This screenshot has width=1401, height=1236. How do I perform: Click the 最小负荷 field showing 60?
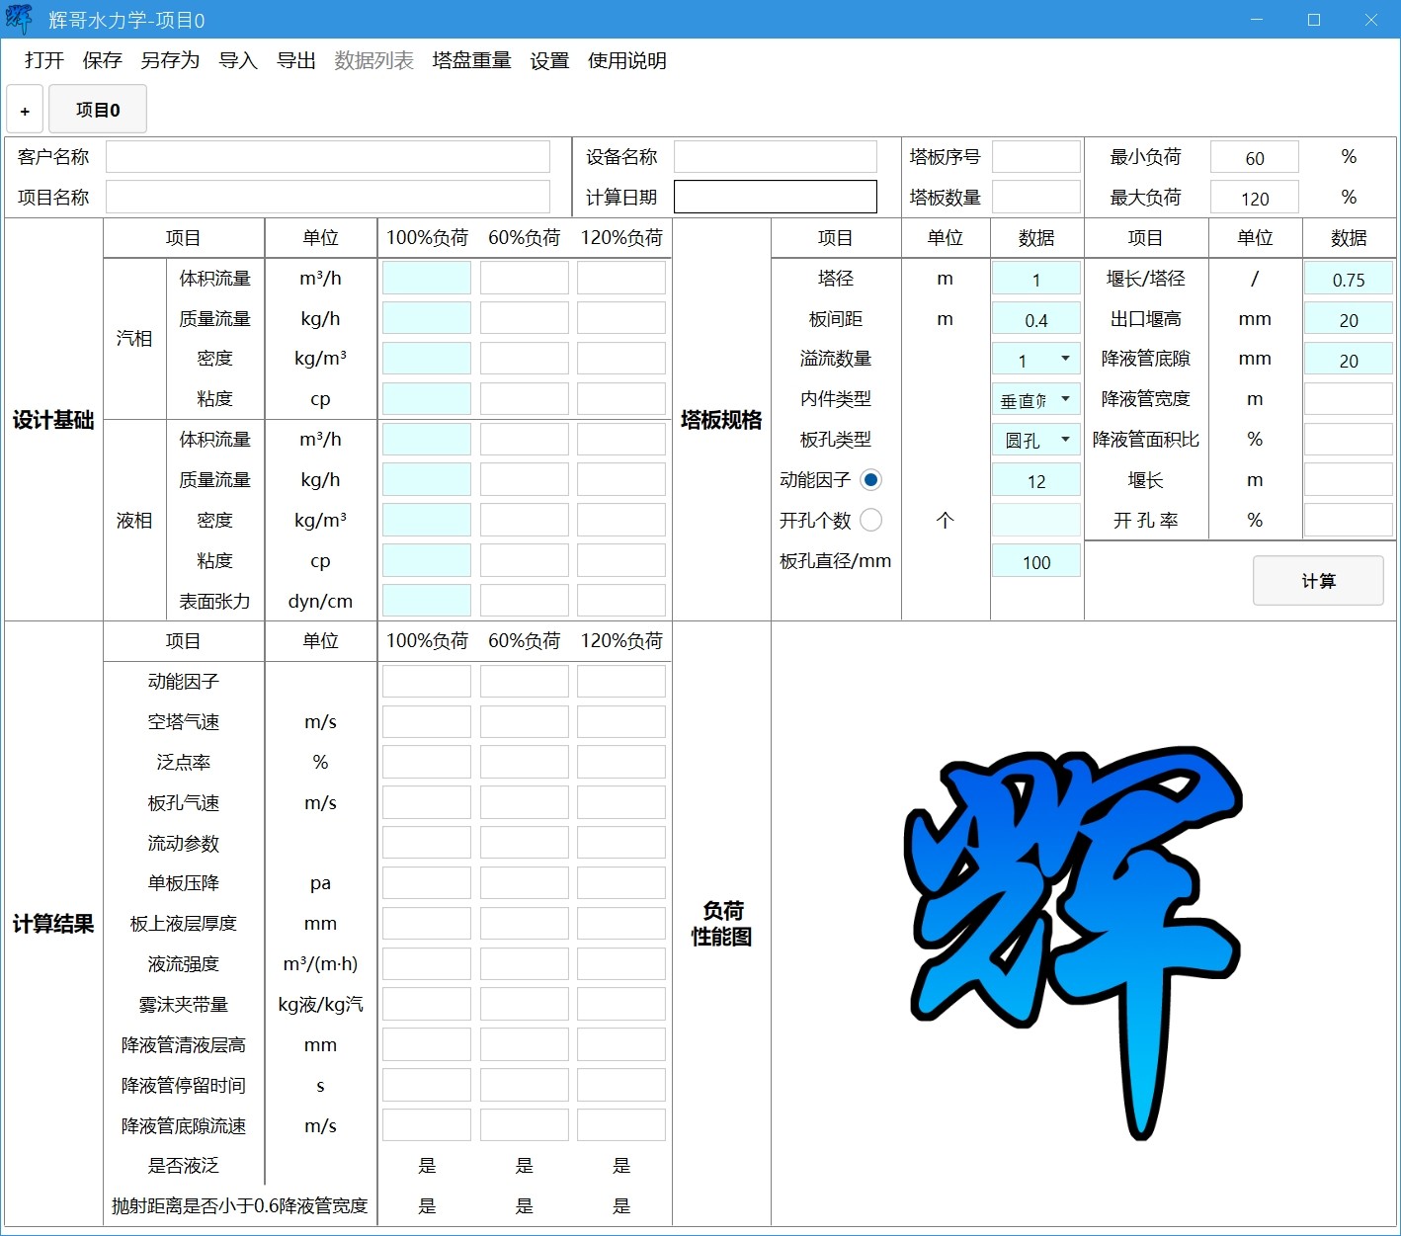click(1255, 157)
